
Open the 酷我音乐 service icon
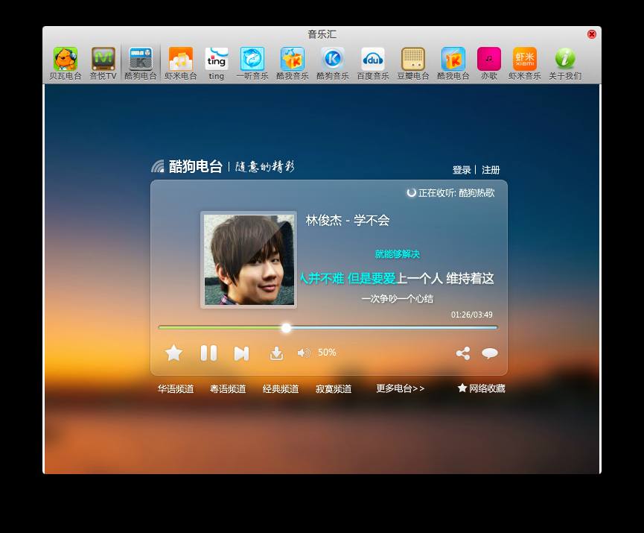click(293, 64)
